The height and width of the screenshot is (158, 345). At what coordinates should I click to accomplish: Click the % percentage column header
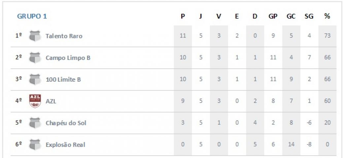point(327,16)
